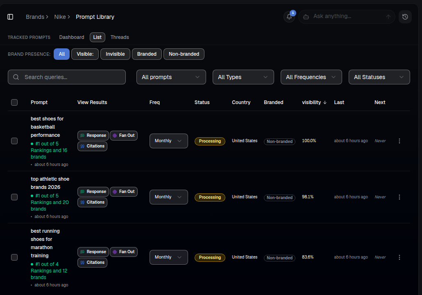
Task: Select the All brand presence filter
Action: pyautogui.click(x=61, y=54)
